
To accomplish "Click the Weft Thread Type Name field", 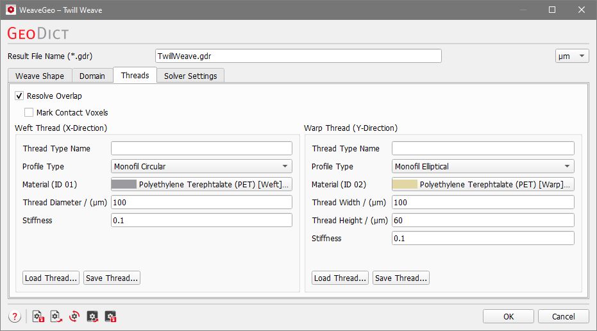I will point(201,148).
